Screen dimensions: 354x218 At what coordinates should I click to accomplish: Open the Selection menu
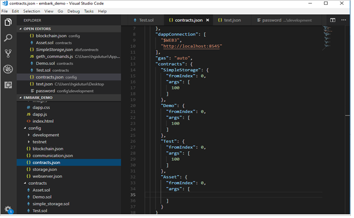[32, 12]
